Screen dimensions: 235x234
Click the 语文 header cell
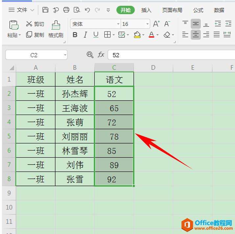click(114, 79)
